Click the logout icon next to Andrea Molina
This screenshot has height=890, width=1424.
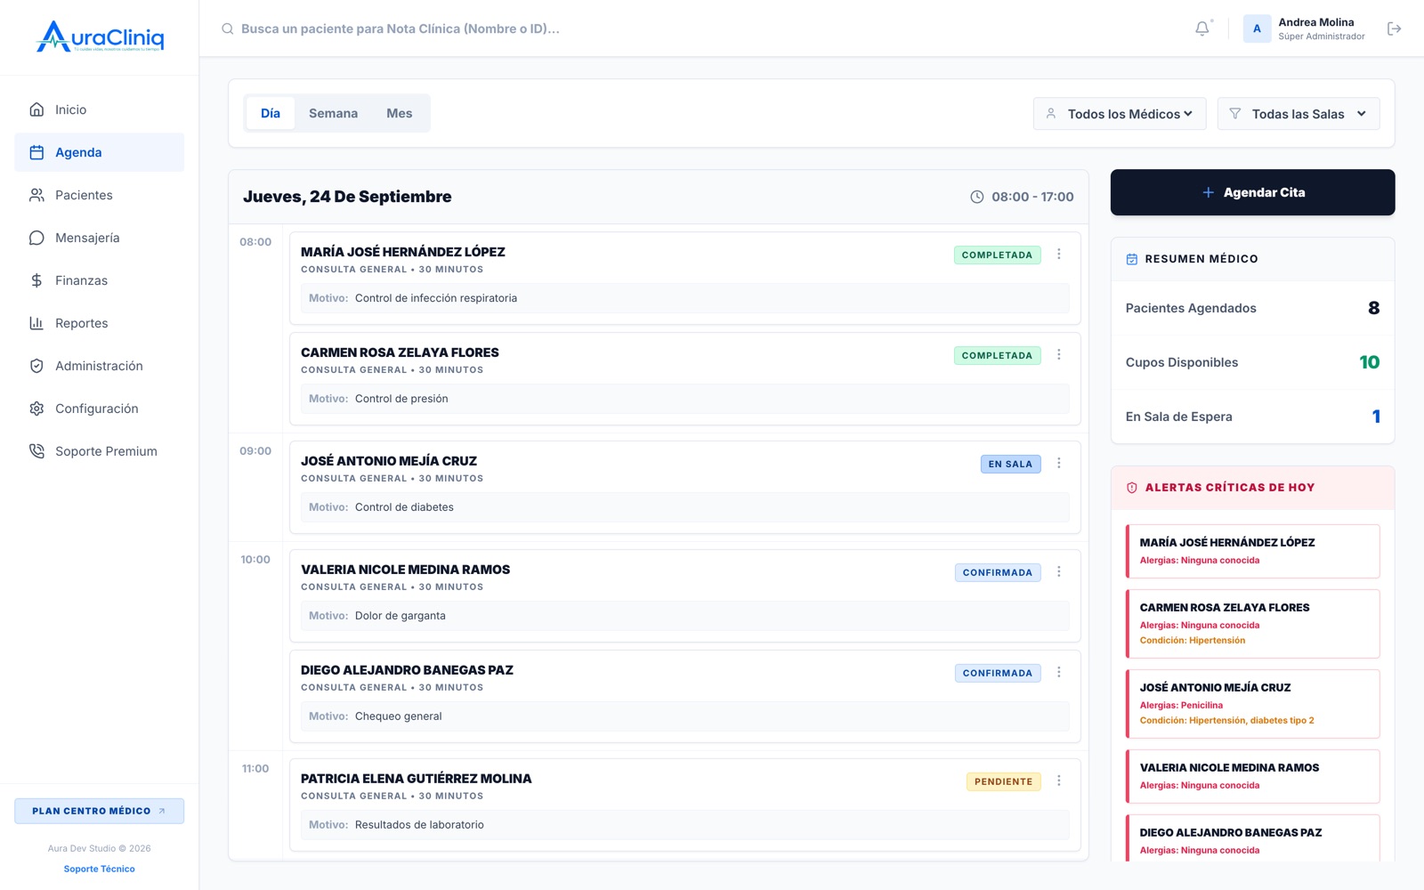(x=1395, y=28)
